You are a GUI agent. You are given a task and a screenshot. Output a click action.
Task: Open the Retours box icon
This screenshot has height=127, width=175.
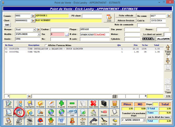[x=51, y=121]
